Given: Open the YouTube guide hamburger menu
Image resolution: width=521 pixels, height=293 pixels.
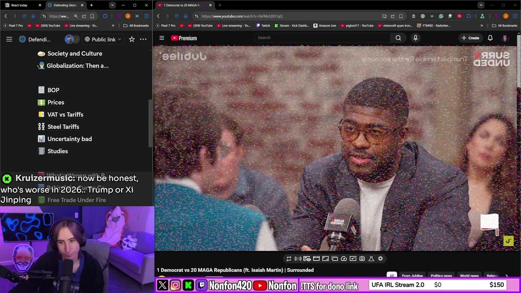Looking at the screenshot, I should coord(162,38).
